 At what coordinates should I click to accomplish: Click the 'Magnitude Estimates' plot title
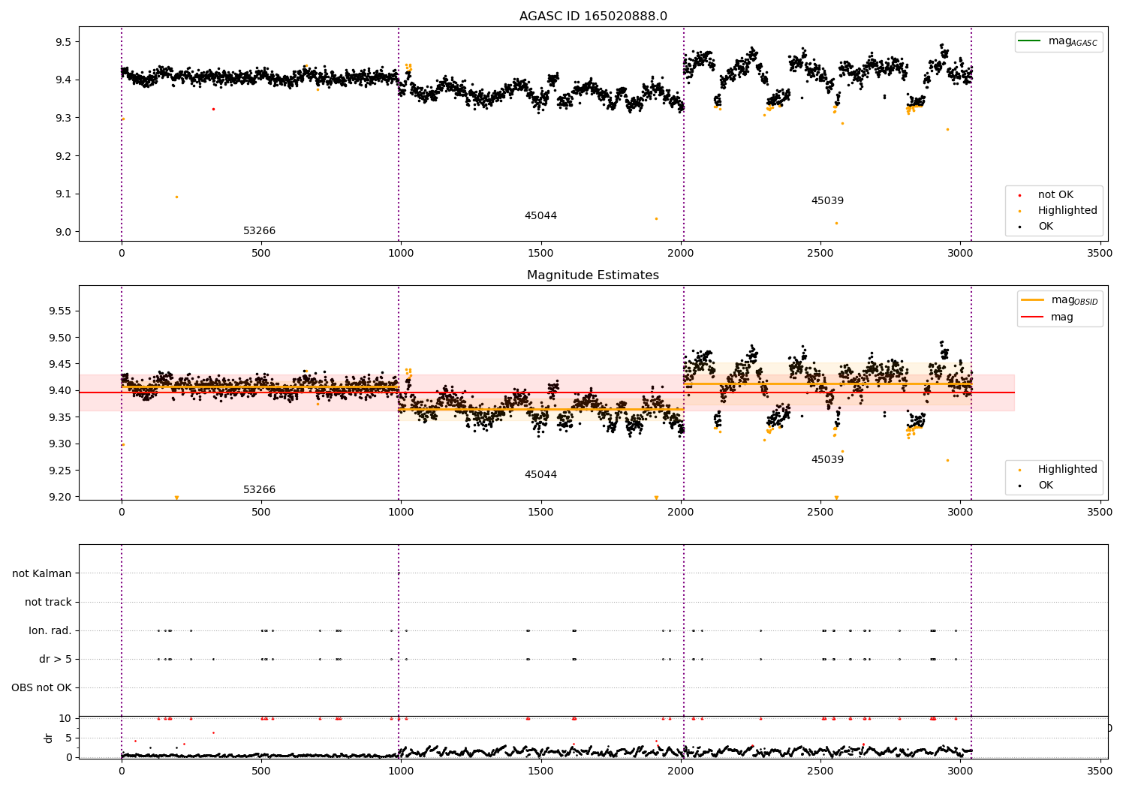(593, 275)
